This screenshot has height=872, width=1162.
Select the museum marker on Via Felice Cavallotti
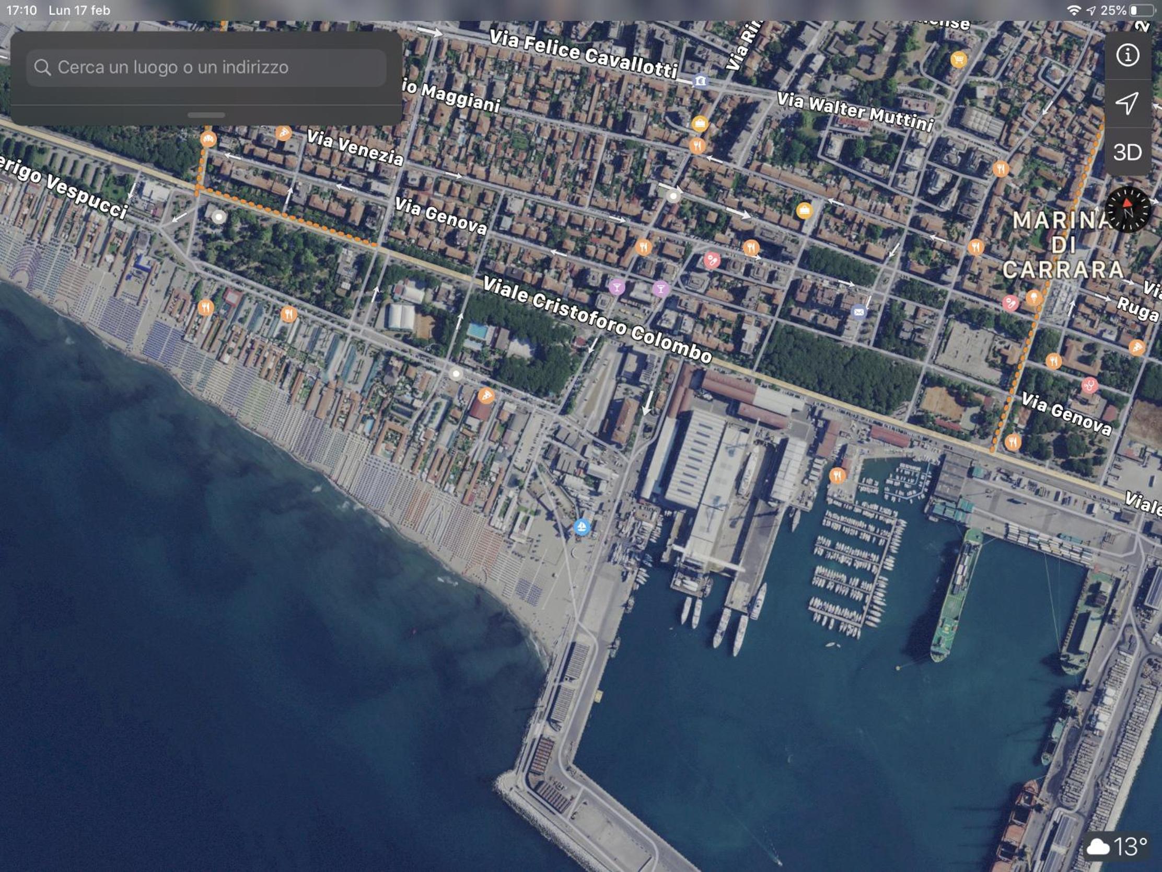coord(700,81)
